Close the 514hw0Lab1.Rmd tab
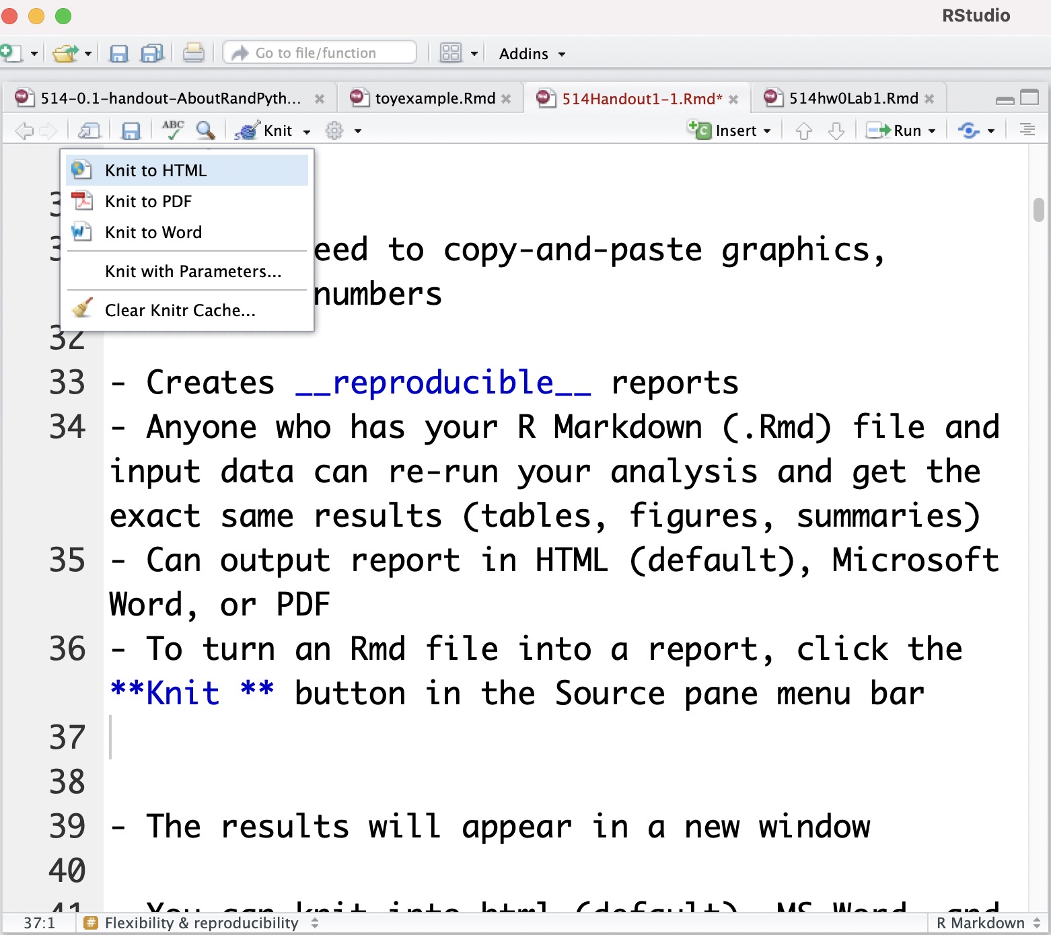 coord(929,99)
